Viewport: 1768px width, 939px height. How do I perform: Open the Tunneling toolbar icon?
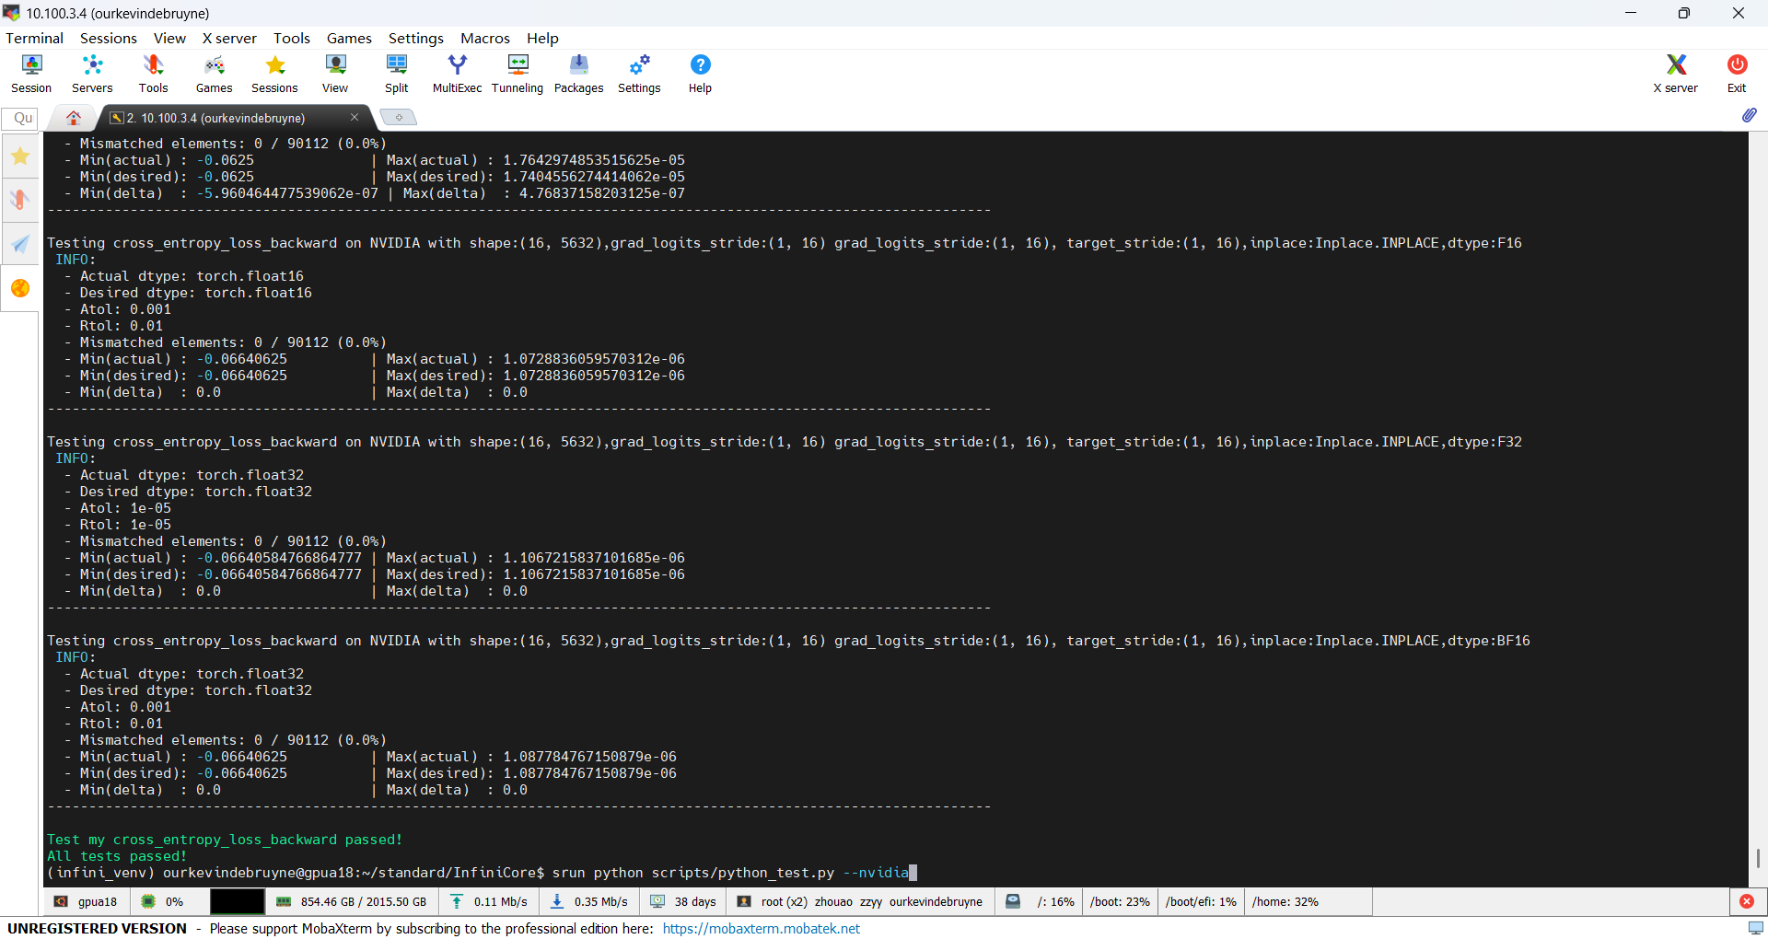518,74
